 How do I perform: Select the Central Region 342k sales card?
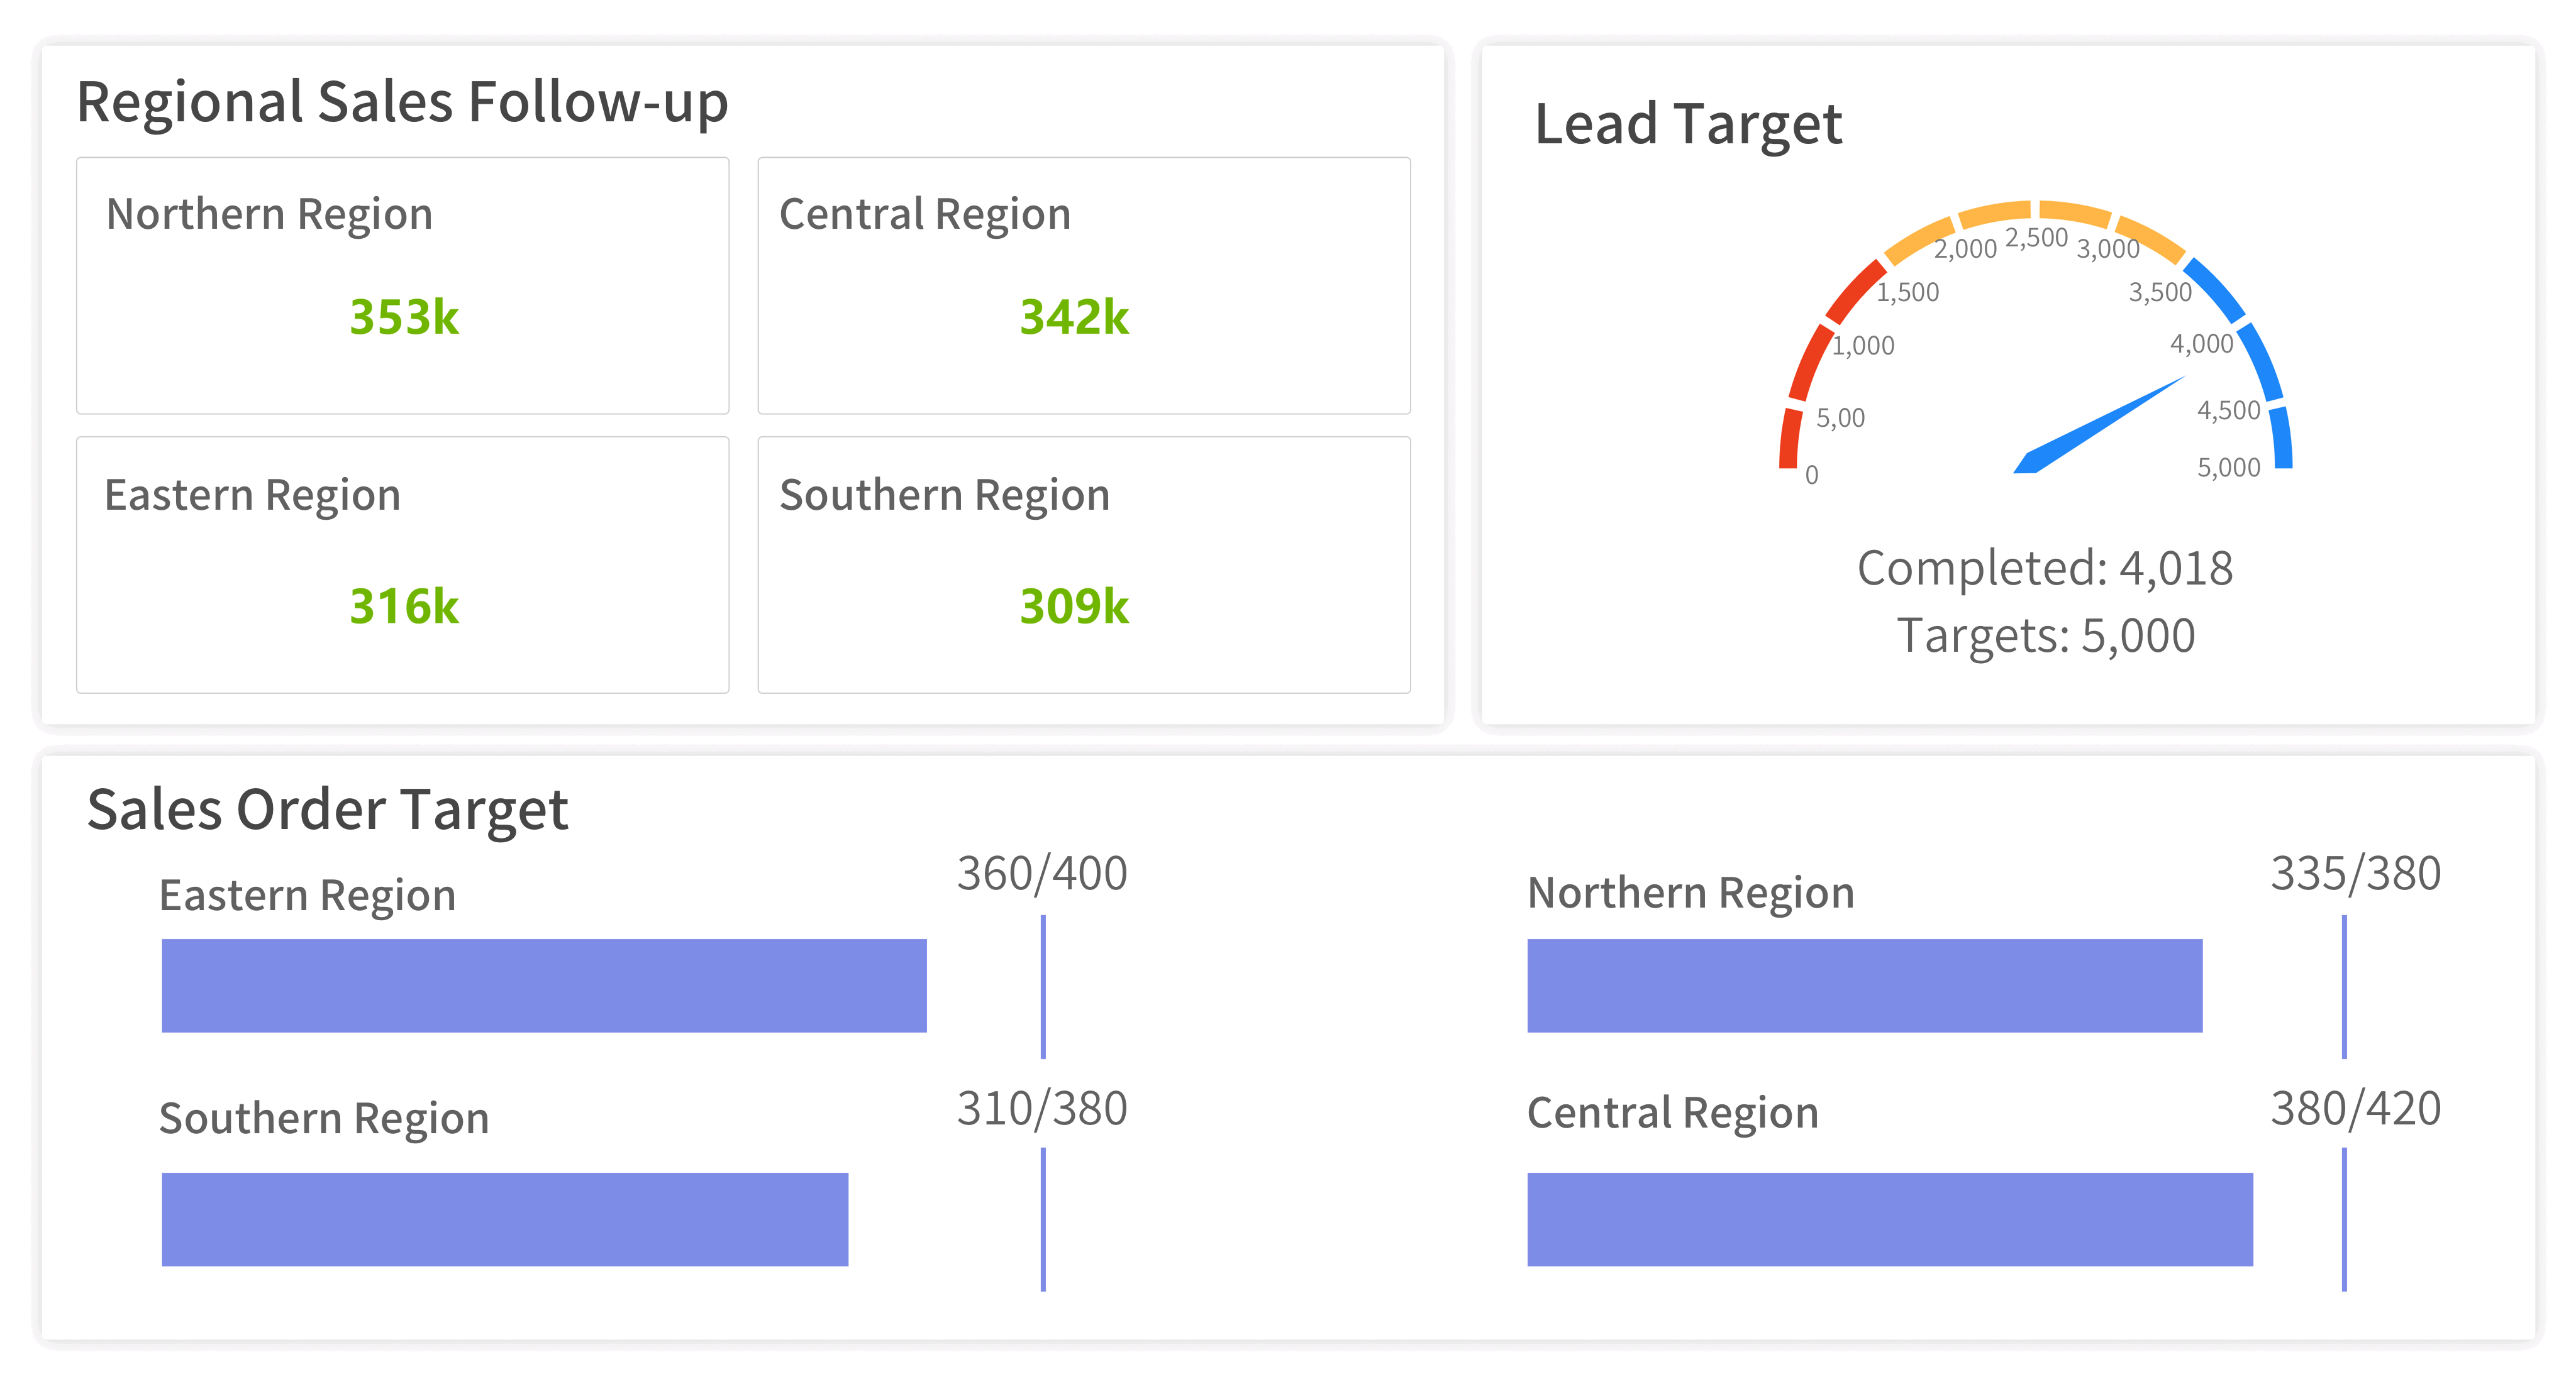click(1083, 286)
